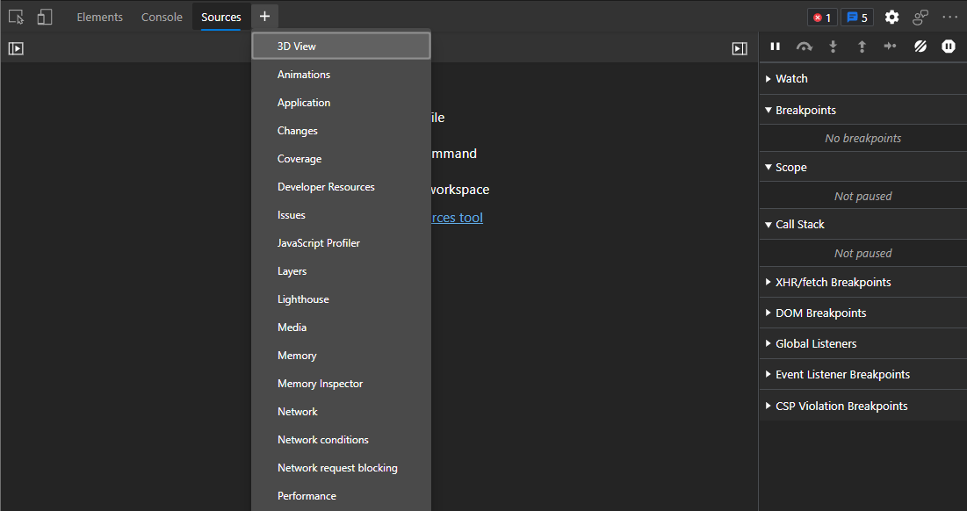Show the file navigator sidebar

(15, 48)
